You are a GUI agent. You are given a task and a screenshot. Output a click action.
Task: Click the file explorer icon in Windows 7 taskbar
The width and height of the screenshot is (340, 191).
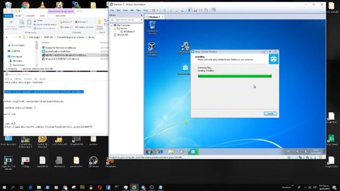(171, 152)
